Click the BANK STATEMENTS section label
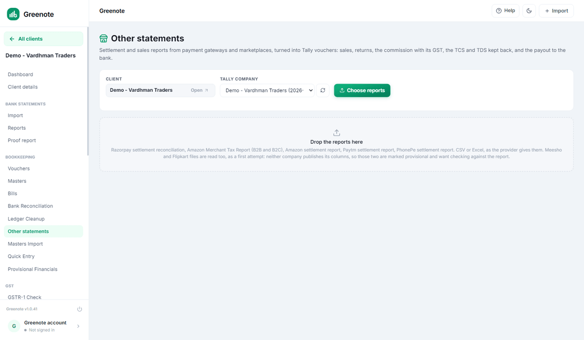 pos(25,104)
